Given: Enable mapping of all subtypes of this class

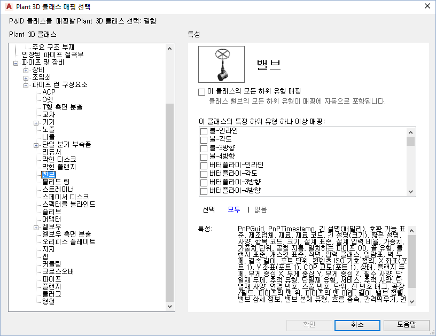Looking at the screenshot, I should pos(201,92).
